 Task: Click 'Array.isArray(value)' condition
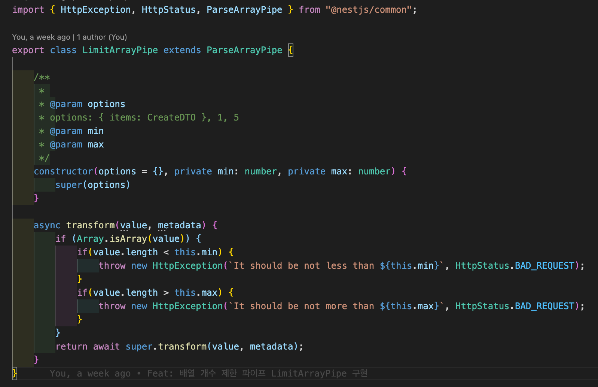(x=131, y=239)
